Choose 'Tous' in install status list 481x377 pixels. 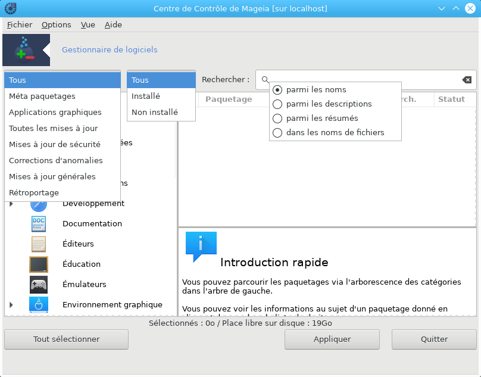[x=161, y=80]
